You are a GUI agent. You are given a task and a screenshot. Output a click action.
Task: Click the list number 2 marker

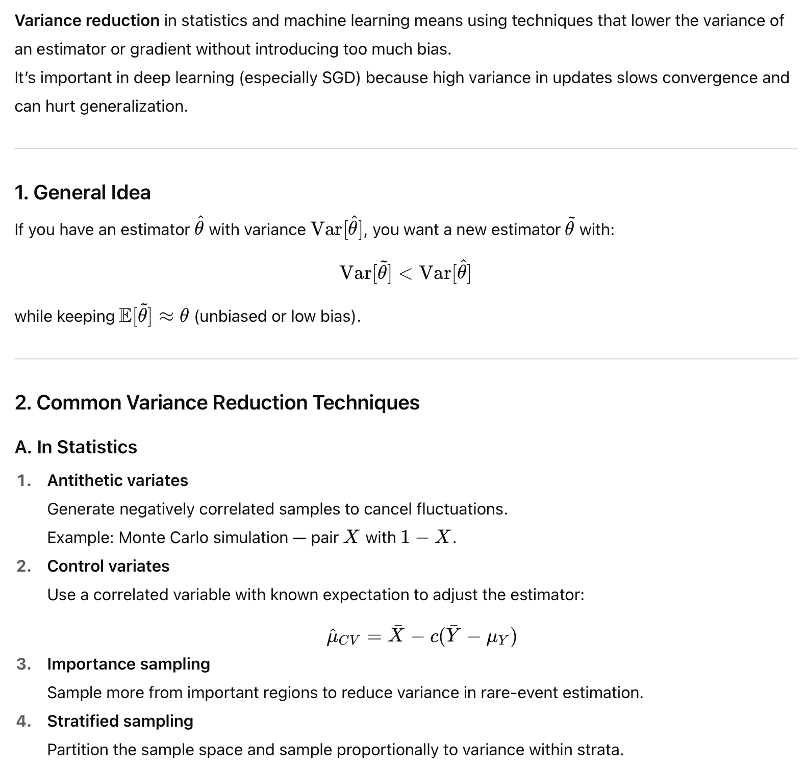coord(24,566)
